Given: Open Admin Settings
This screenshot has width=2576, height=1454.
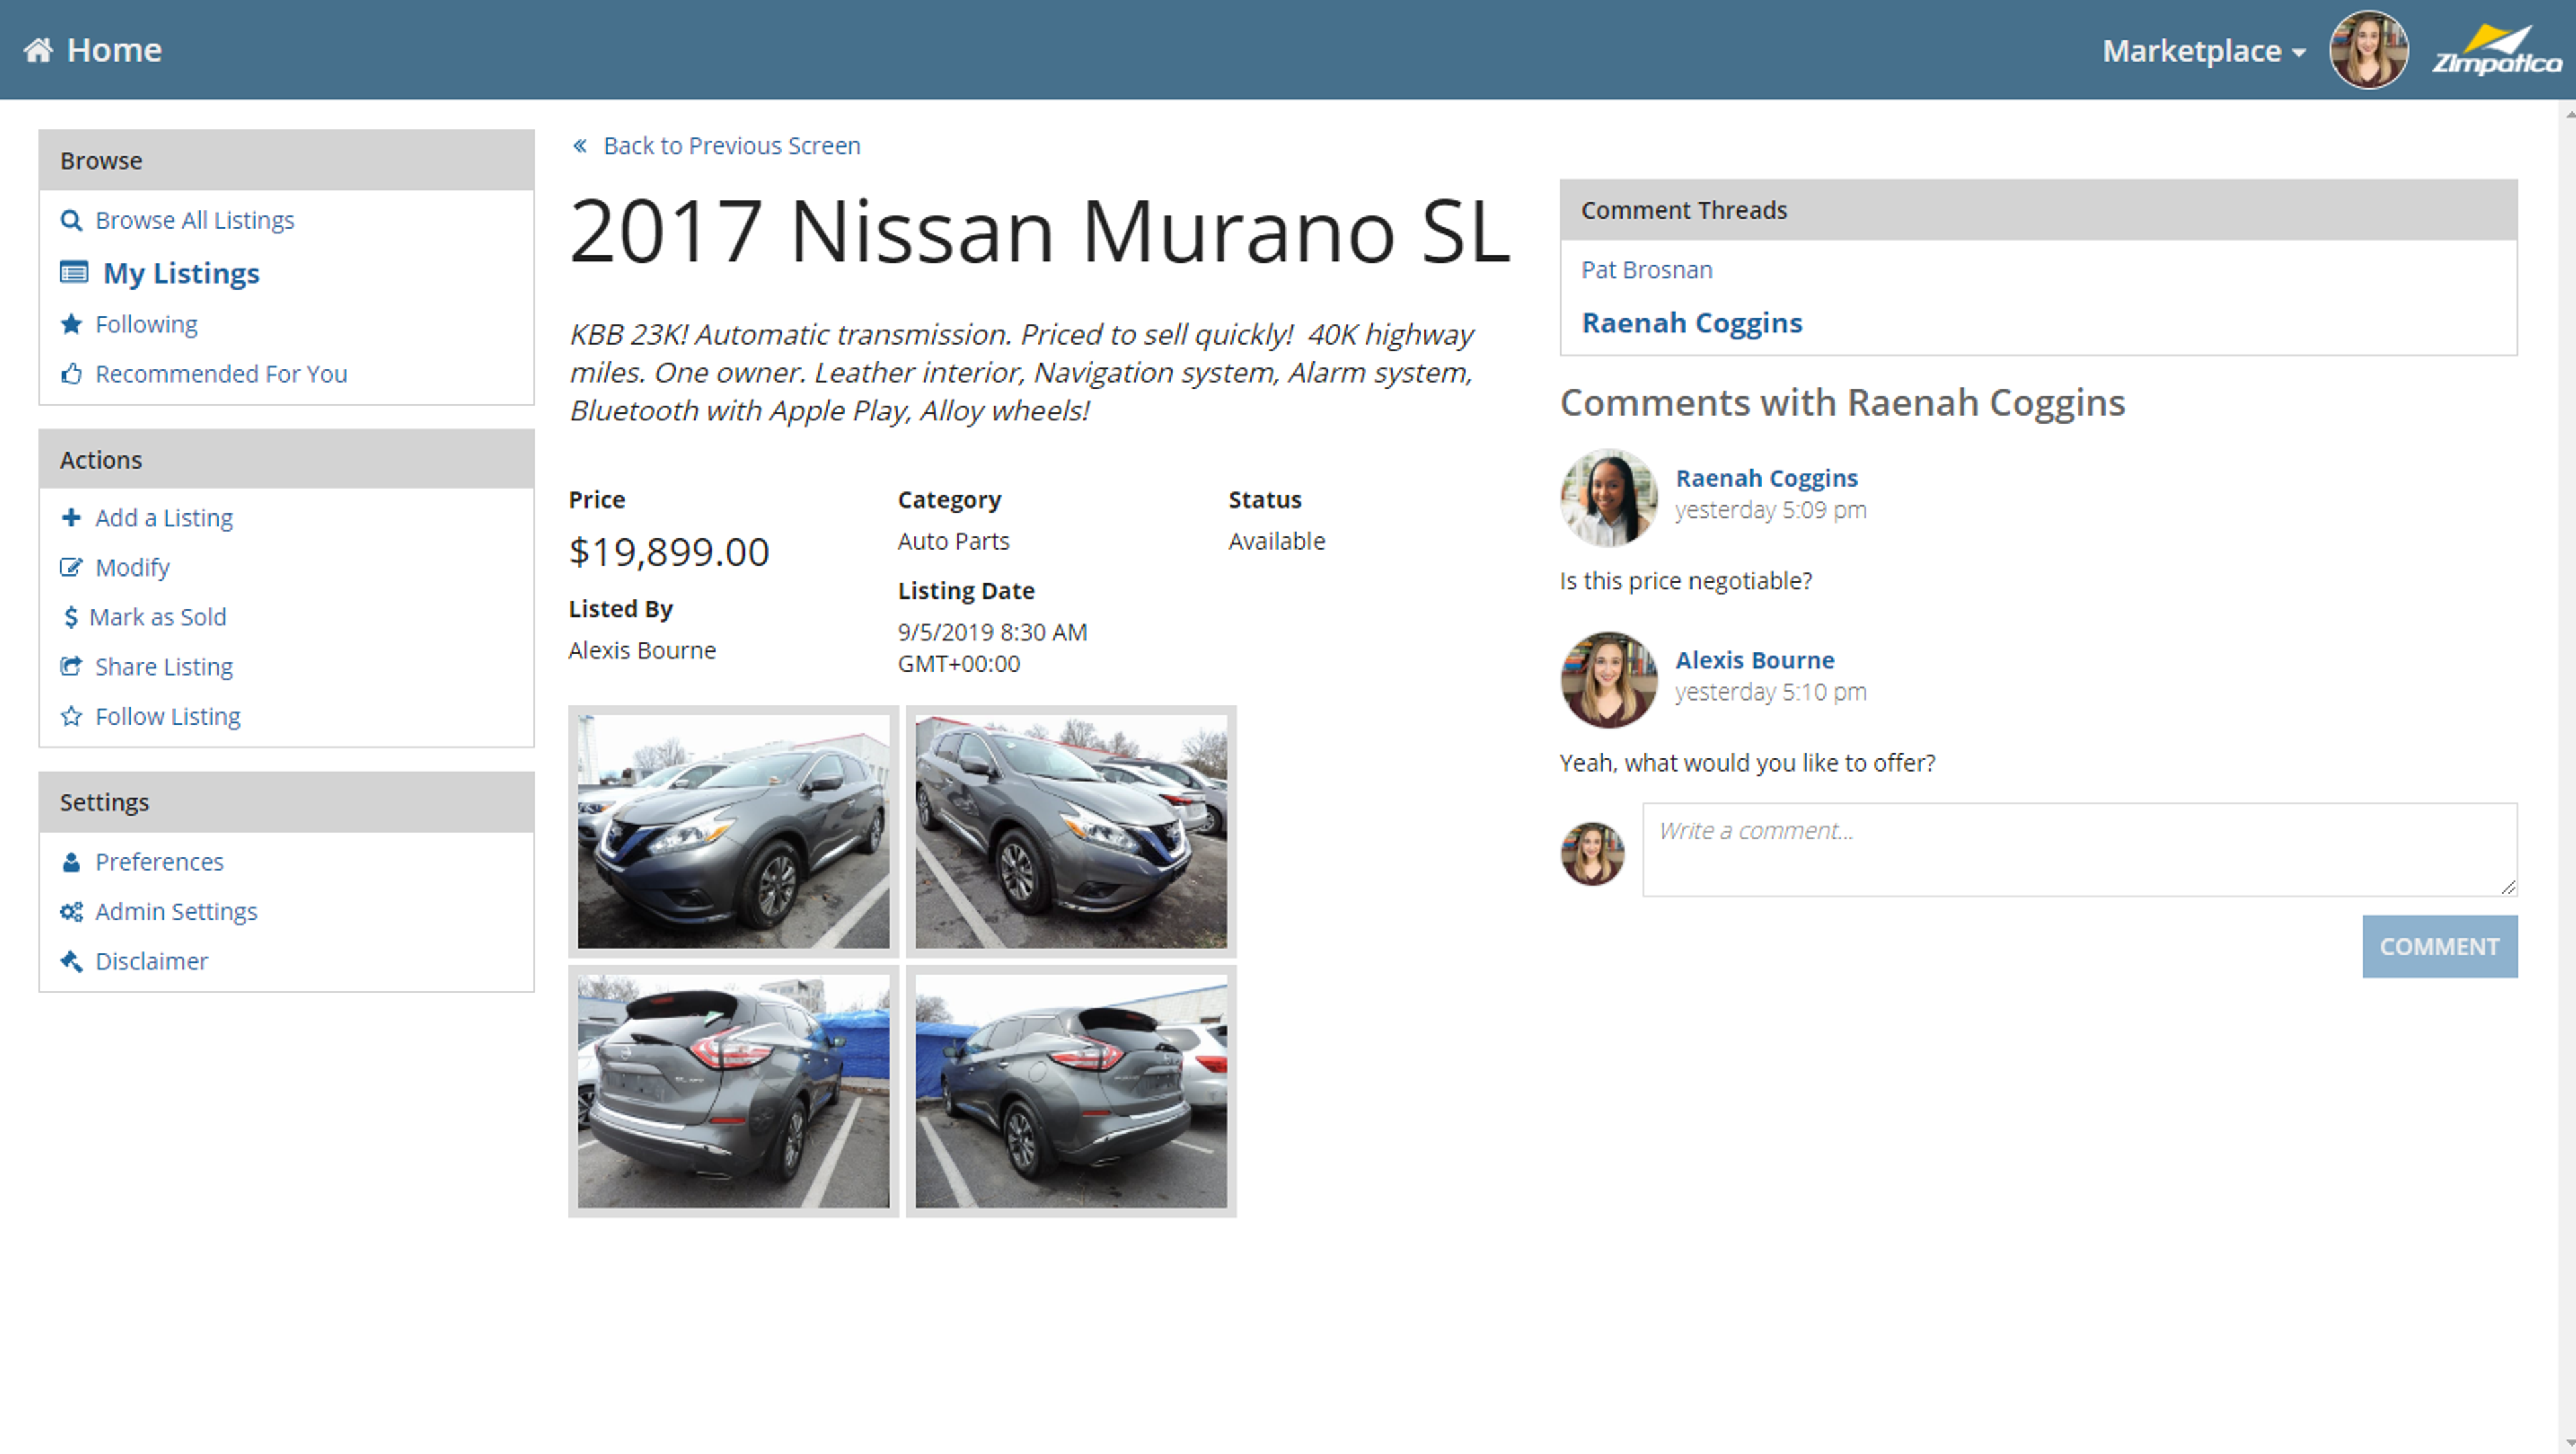Looking at the screenshot, I should pyautogui.click(x=176, y=912).
